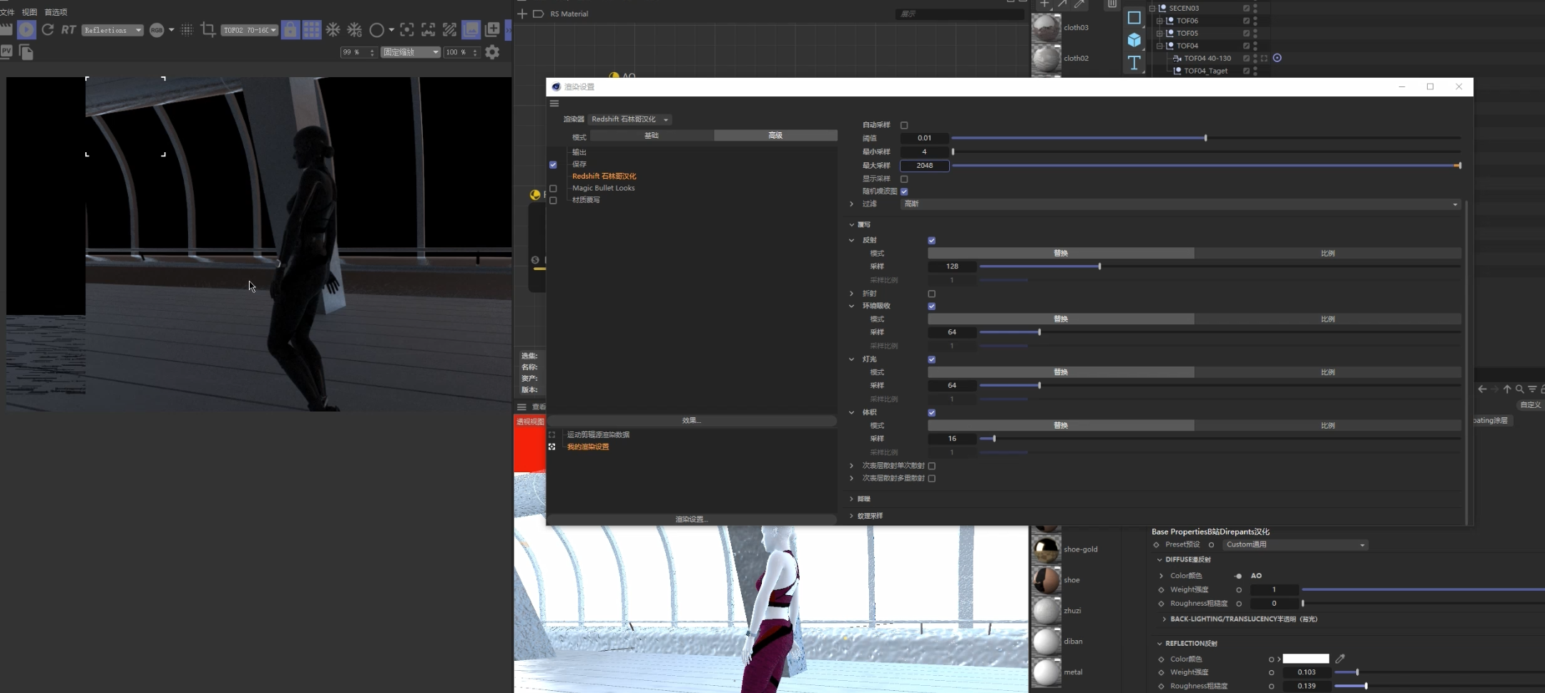Collapse the 覆写 section
Image resolution: width=1545 pixels, height=693 pixels.
pos(851,225)
